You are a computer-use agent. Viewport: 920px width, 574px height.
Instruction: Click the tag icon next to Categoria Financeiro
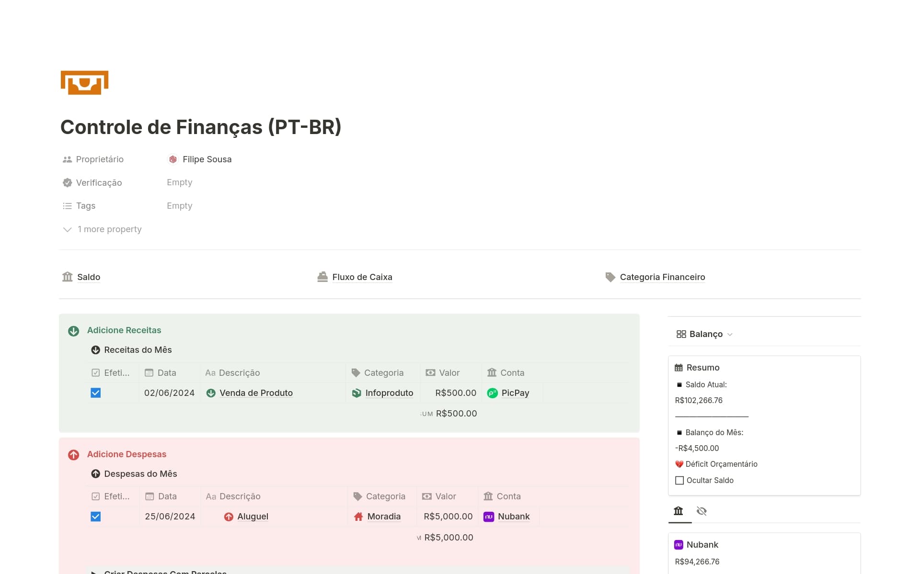[x=610, y=277]
